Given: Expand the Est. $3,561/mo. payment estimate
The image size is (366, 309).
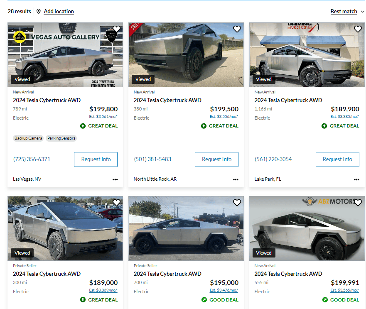Looking at the screenshot, I should point(103,117).
